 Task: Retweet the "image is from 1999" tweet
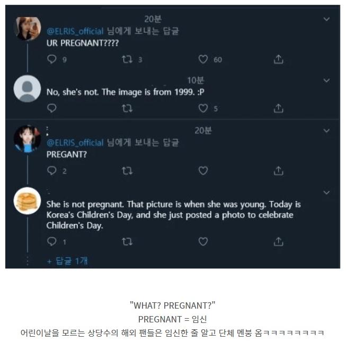127,109
